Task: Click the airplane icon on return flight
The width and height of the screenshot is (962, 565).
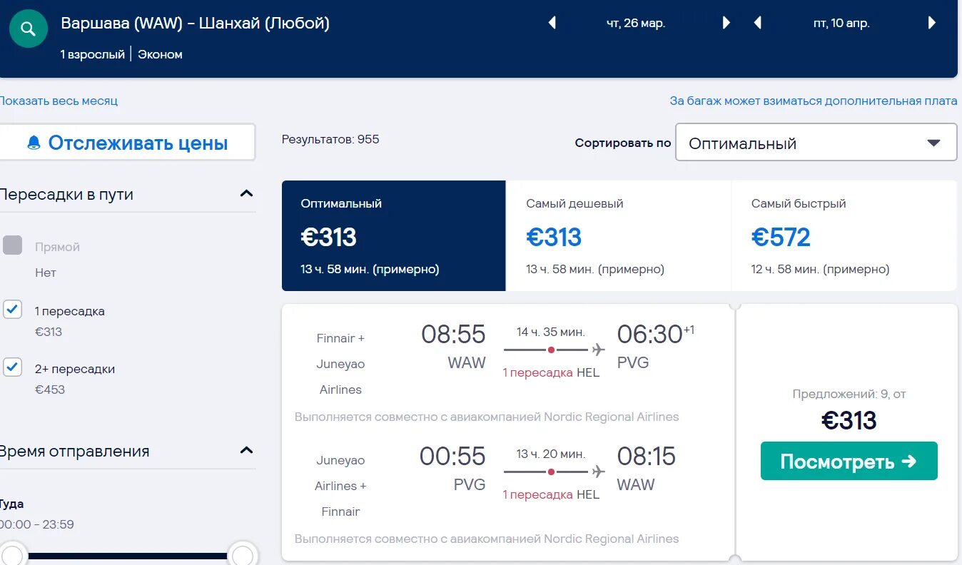Action: (598, 472)
